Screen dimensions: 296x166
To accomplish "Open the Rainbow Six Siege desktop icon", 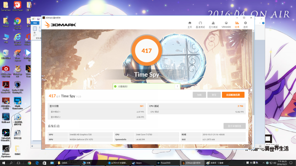I will pyautogui.click(x=17, y=87).
